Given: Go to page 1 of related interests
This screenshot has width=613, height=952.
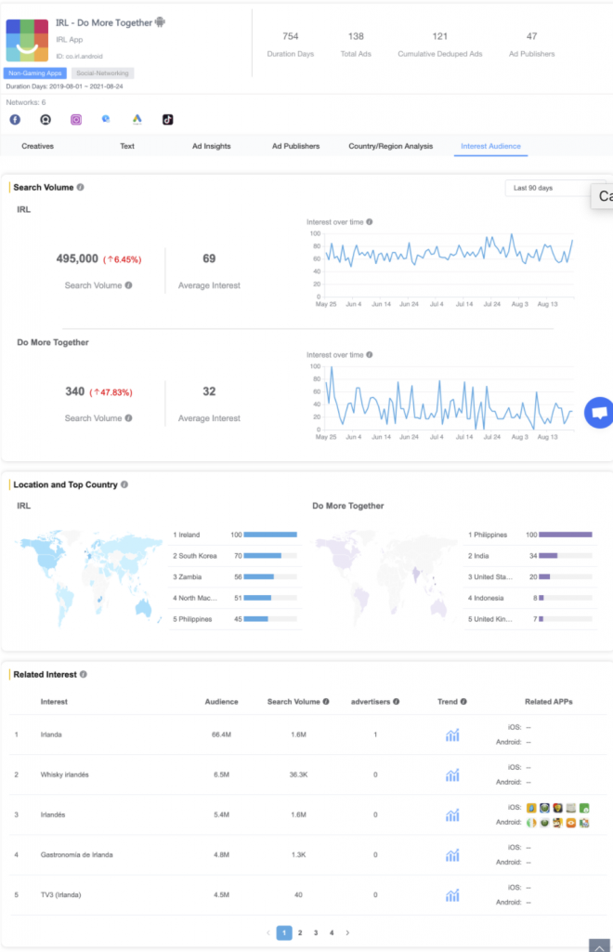Looking at the screenshot, I should coord(284,933).
